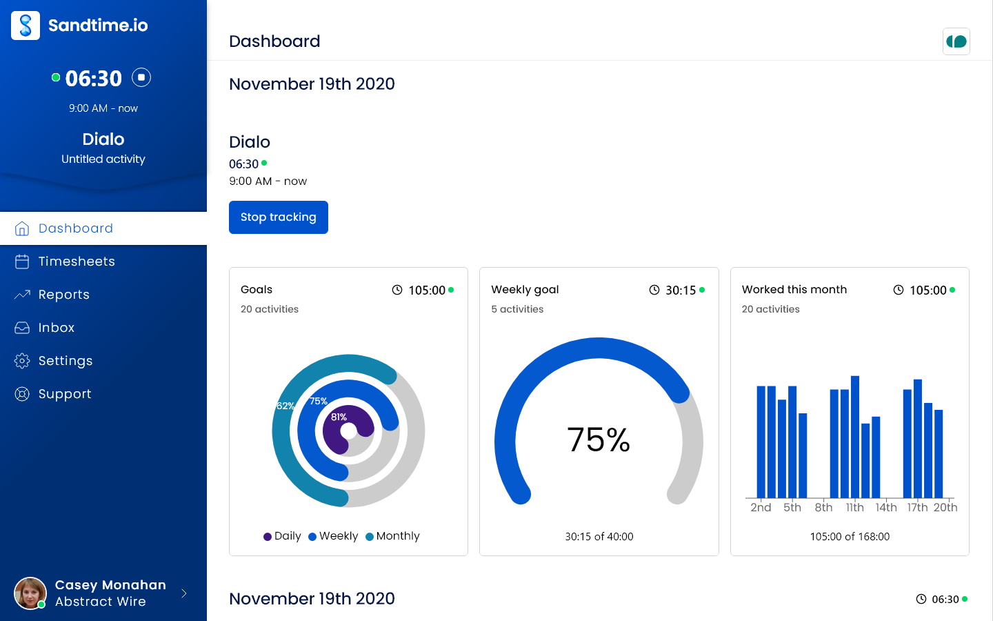Click the Dashboard home icon in sidebar
The height and width of the screenshot is (621, 993).
click(x=22, y=228)
